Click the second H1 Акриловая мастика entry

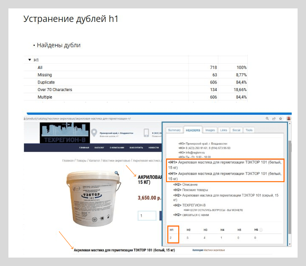(225, 176)
